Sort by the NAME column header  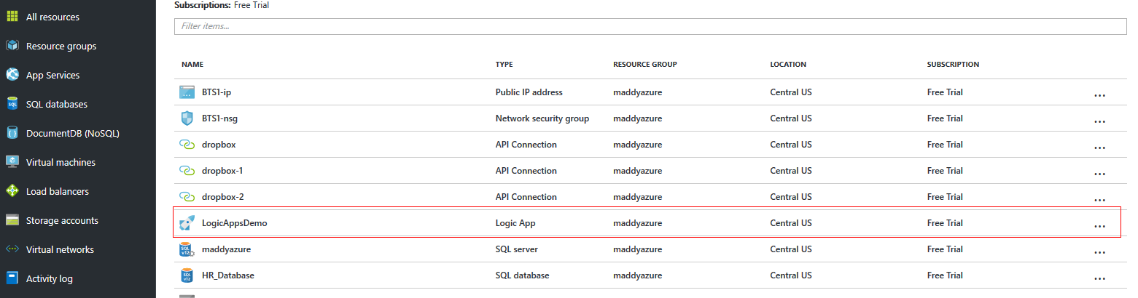192,64
